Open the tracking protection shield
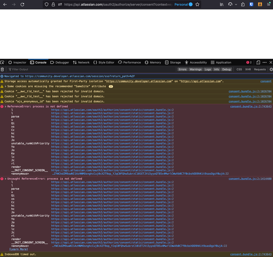The height and width of the screenshot is (257, 273). [46, 5]
